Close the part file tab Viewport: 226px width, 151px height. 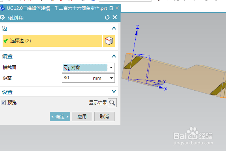pos(117,8)
